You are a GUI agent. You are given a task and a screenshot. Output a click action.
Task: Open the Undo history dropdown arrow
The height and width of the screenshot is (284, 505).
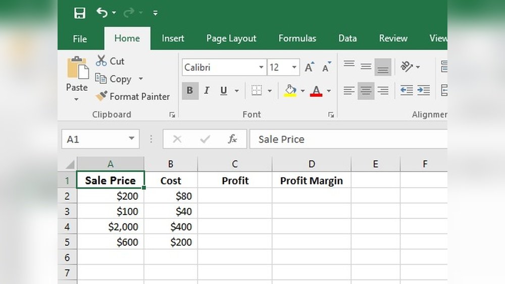pos(114,13)
